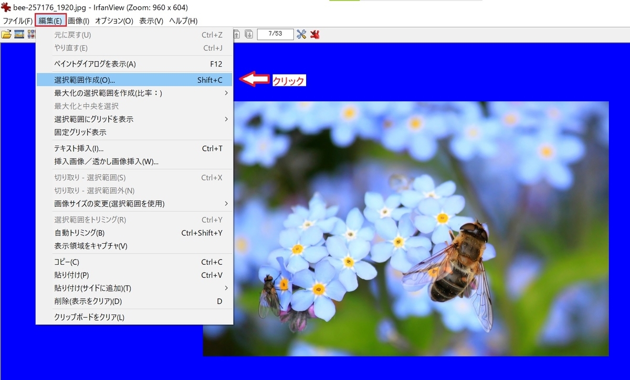Click the red About IrfanView toolbar icon
Image resolution: width=630 pixels, height=380 pixels.
(314, 34)
